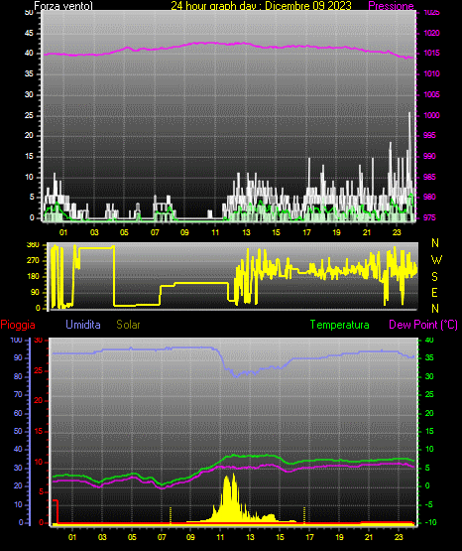Click the 360 degree label on the wind direction axis
Screen dimensions: 462x551
(x=33, y=245)
